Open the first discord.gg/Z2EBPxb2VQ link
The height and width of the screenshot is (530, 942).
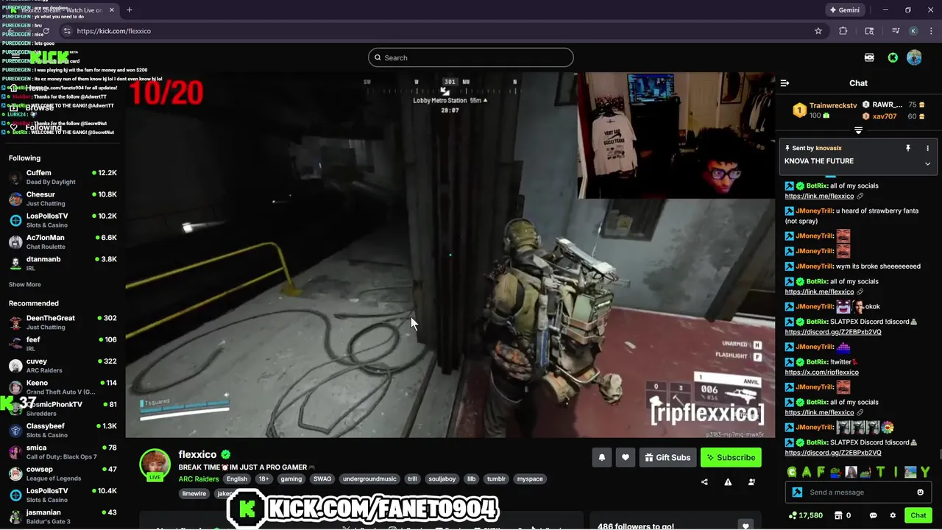[x=833, y=332]
